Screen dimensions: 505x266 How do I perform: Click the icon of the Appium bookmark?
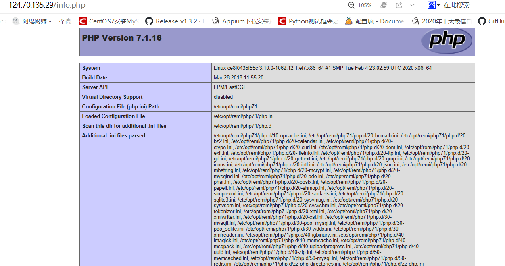216,21
